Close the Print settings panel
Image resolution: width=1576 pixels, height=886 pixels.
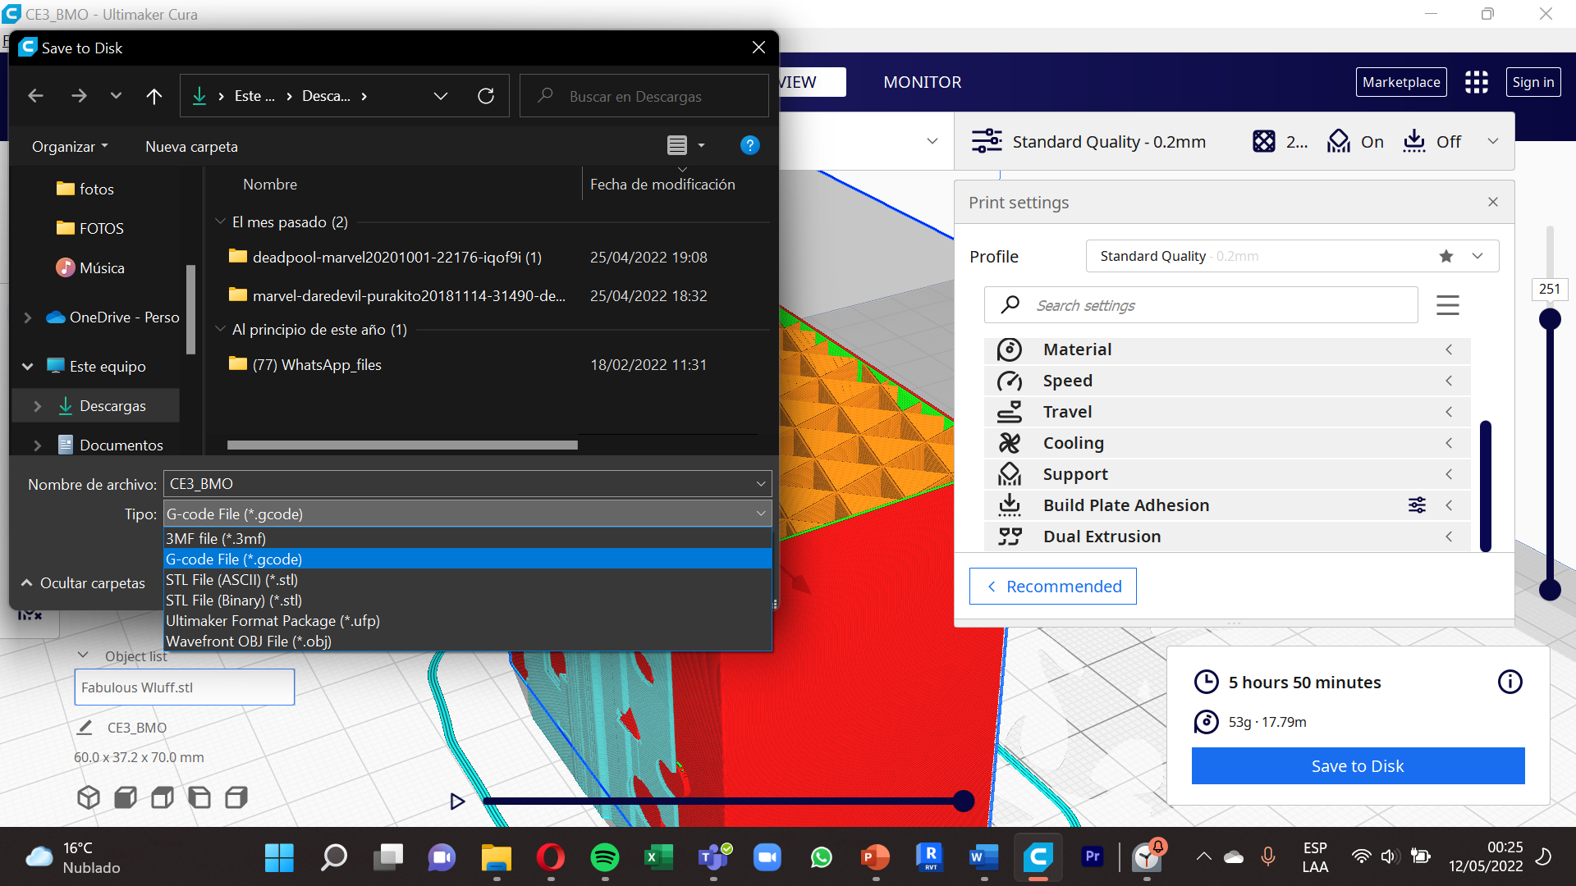tap(1493, 203)
